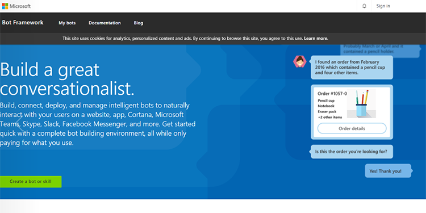Click the bot avatar icon

point(300,62)
